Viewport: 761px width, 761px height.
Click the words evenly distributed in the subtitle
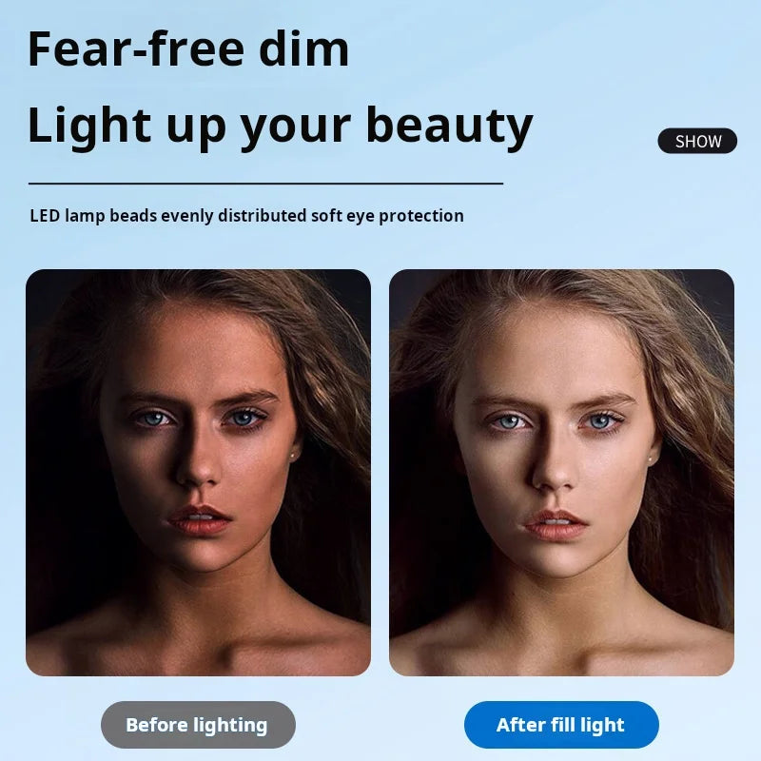[233, 217]
